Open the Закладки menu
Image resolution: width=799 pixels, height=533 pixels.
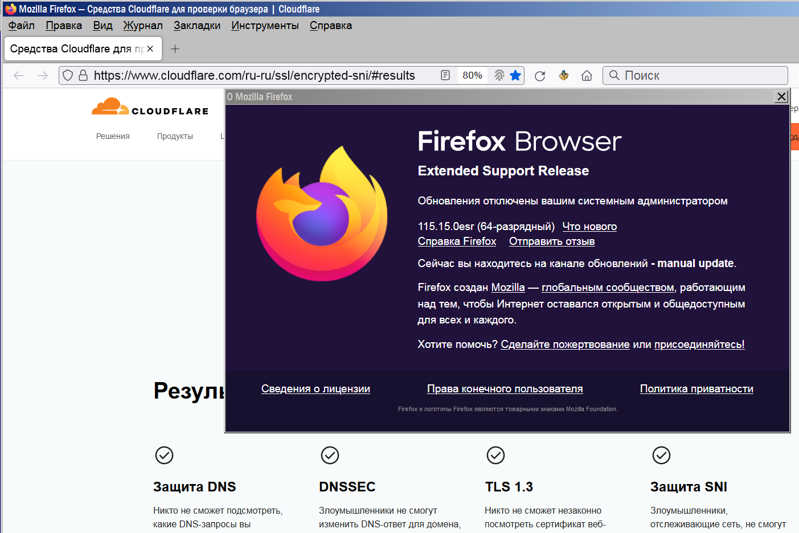click(x=197, y=26)
